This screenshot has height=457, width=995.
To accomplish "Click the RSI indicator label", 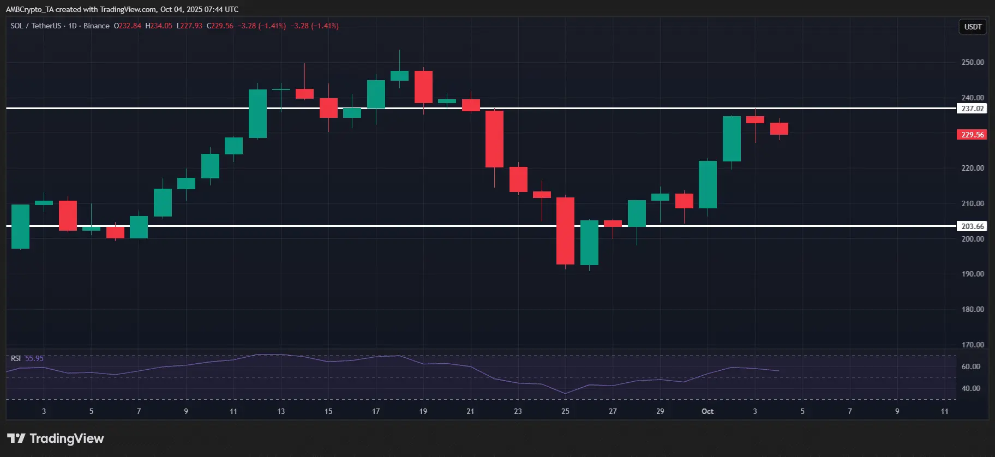I will (16, 358).
